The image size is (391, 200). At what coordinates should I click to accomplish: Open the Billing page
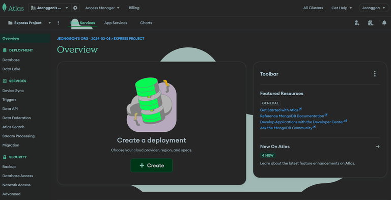click(x=134, y=8)
